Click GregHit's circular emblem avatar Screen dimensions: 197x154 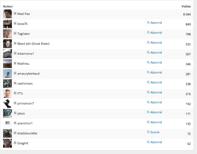pyautogui.click(x=7, y=143)
